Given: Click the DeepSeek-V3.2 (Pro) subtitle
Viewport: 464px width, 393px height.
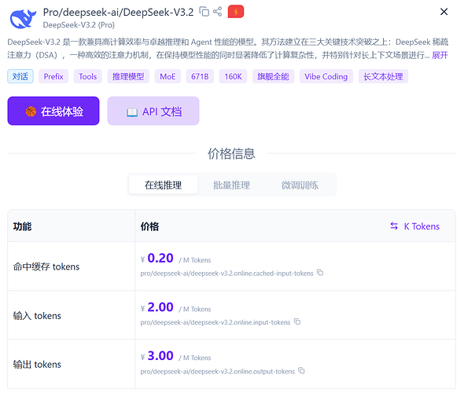Looking at the screenshot, I should tap(79, 25).
